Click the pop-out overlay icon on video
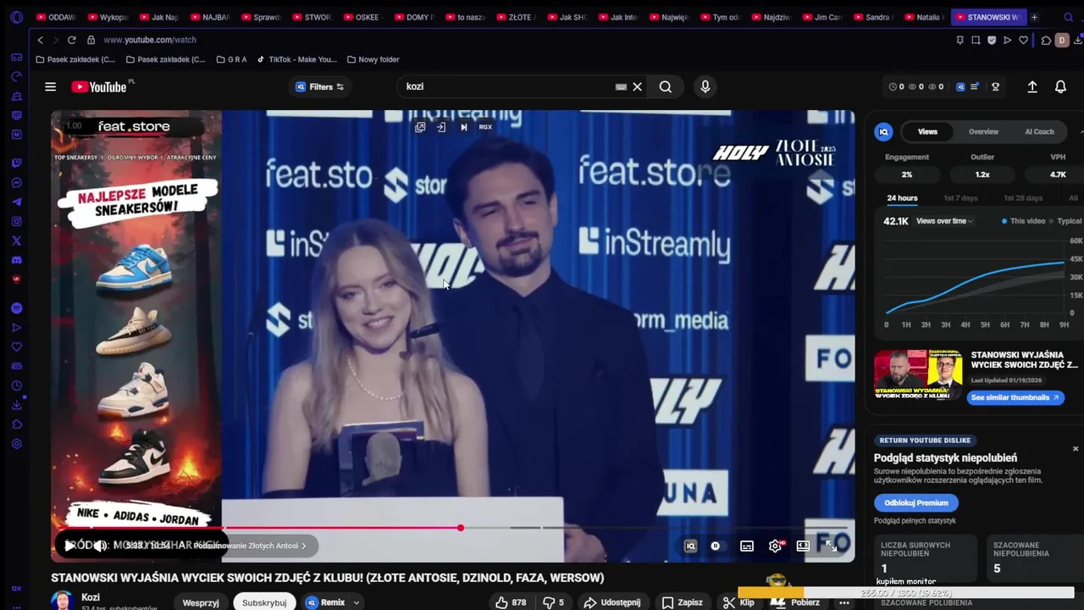1084x610 pixels. pos(420,127)
